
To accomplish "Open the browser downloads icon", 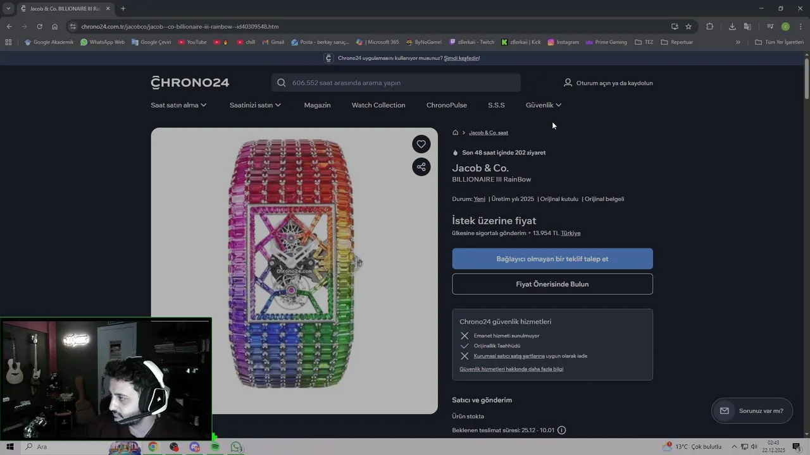I will coord(732,27).
